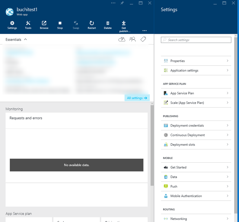
Task: Delete the web app
Action: [x=107, y=25]
